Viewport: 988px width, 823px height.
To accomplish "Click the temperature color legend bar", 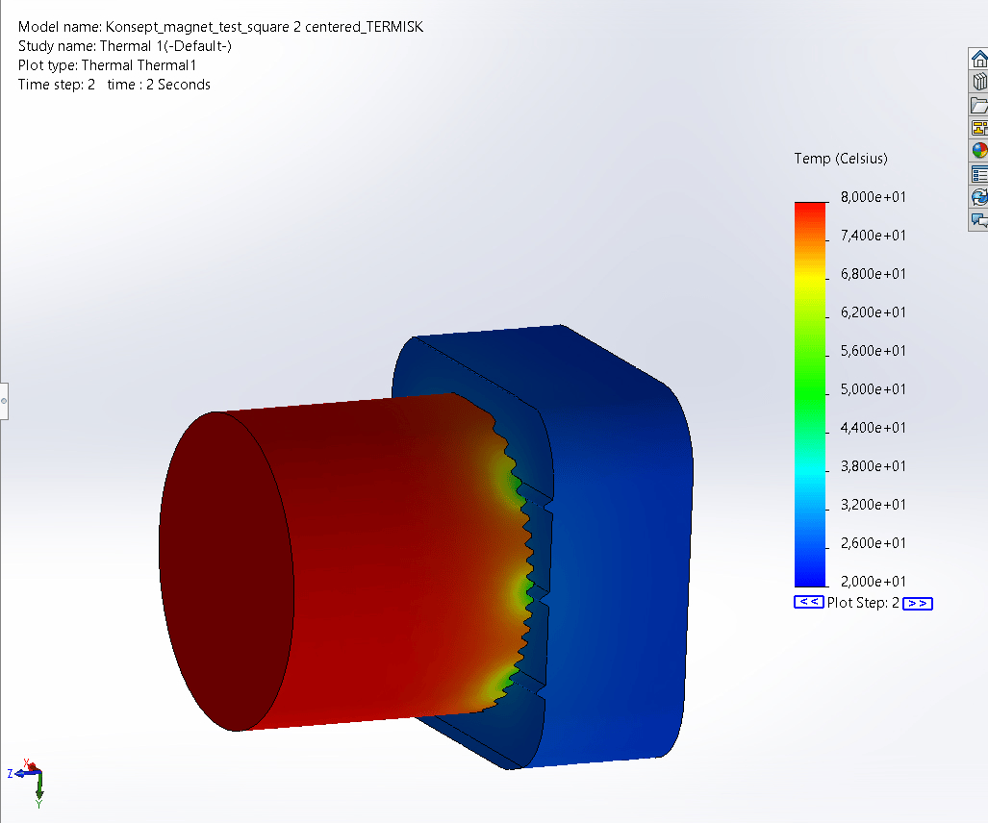I will 811,394.
